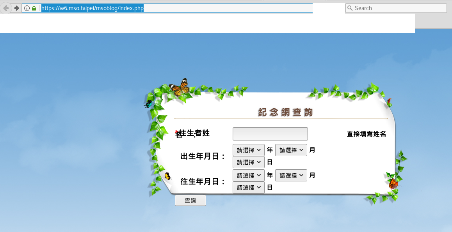Open the site information icon

point(27,8)
